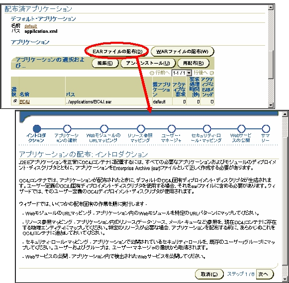Open the default application name link
This screenshot has height=283, width=289.
pyautogui.click(x=31, y=26)
